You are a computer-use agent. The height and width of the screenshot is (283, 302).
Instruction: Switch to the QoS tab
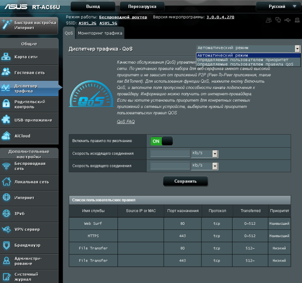(69, 33)
